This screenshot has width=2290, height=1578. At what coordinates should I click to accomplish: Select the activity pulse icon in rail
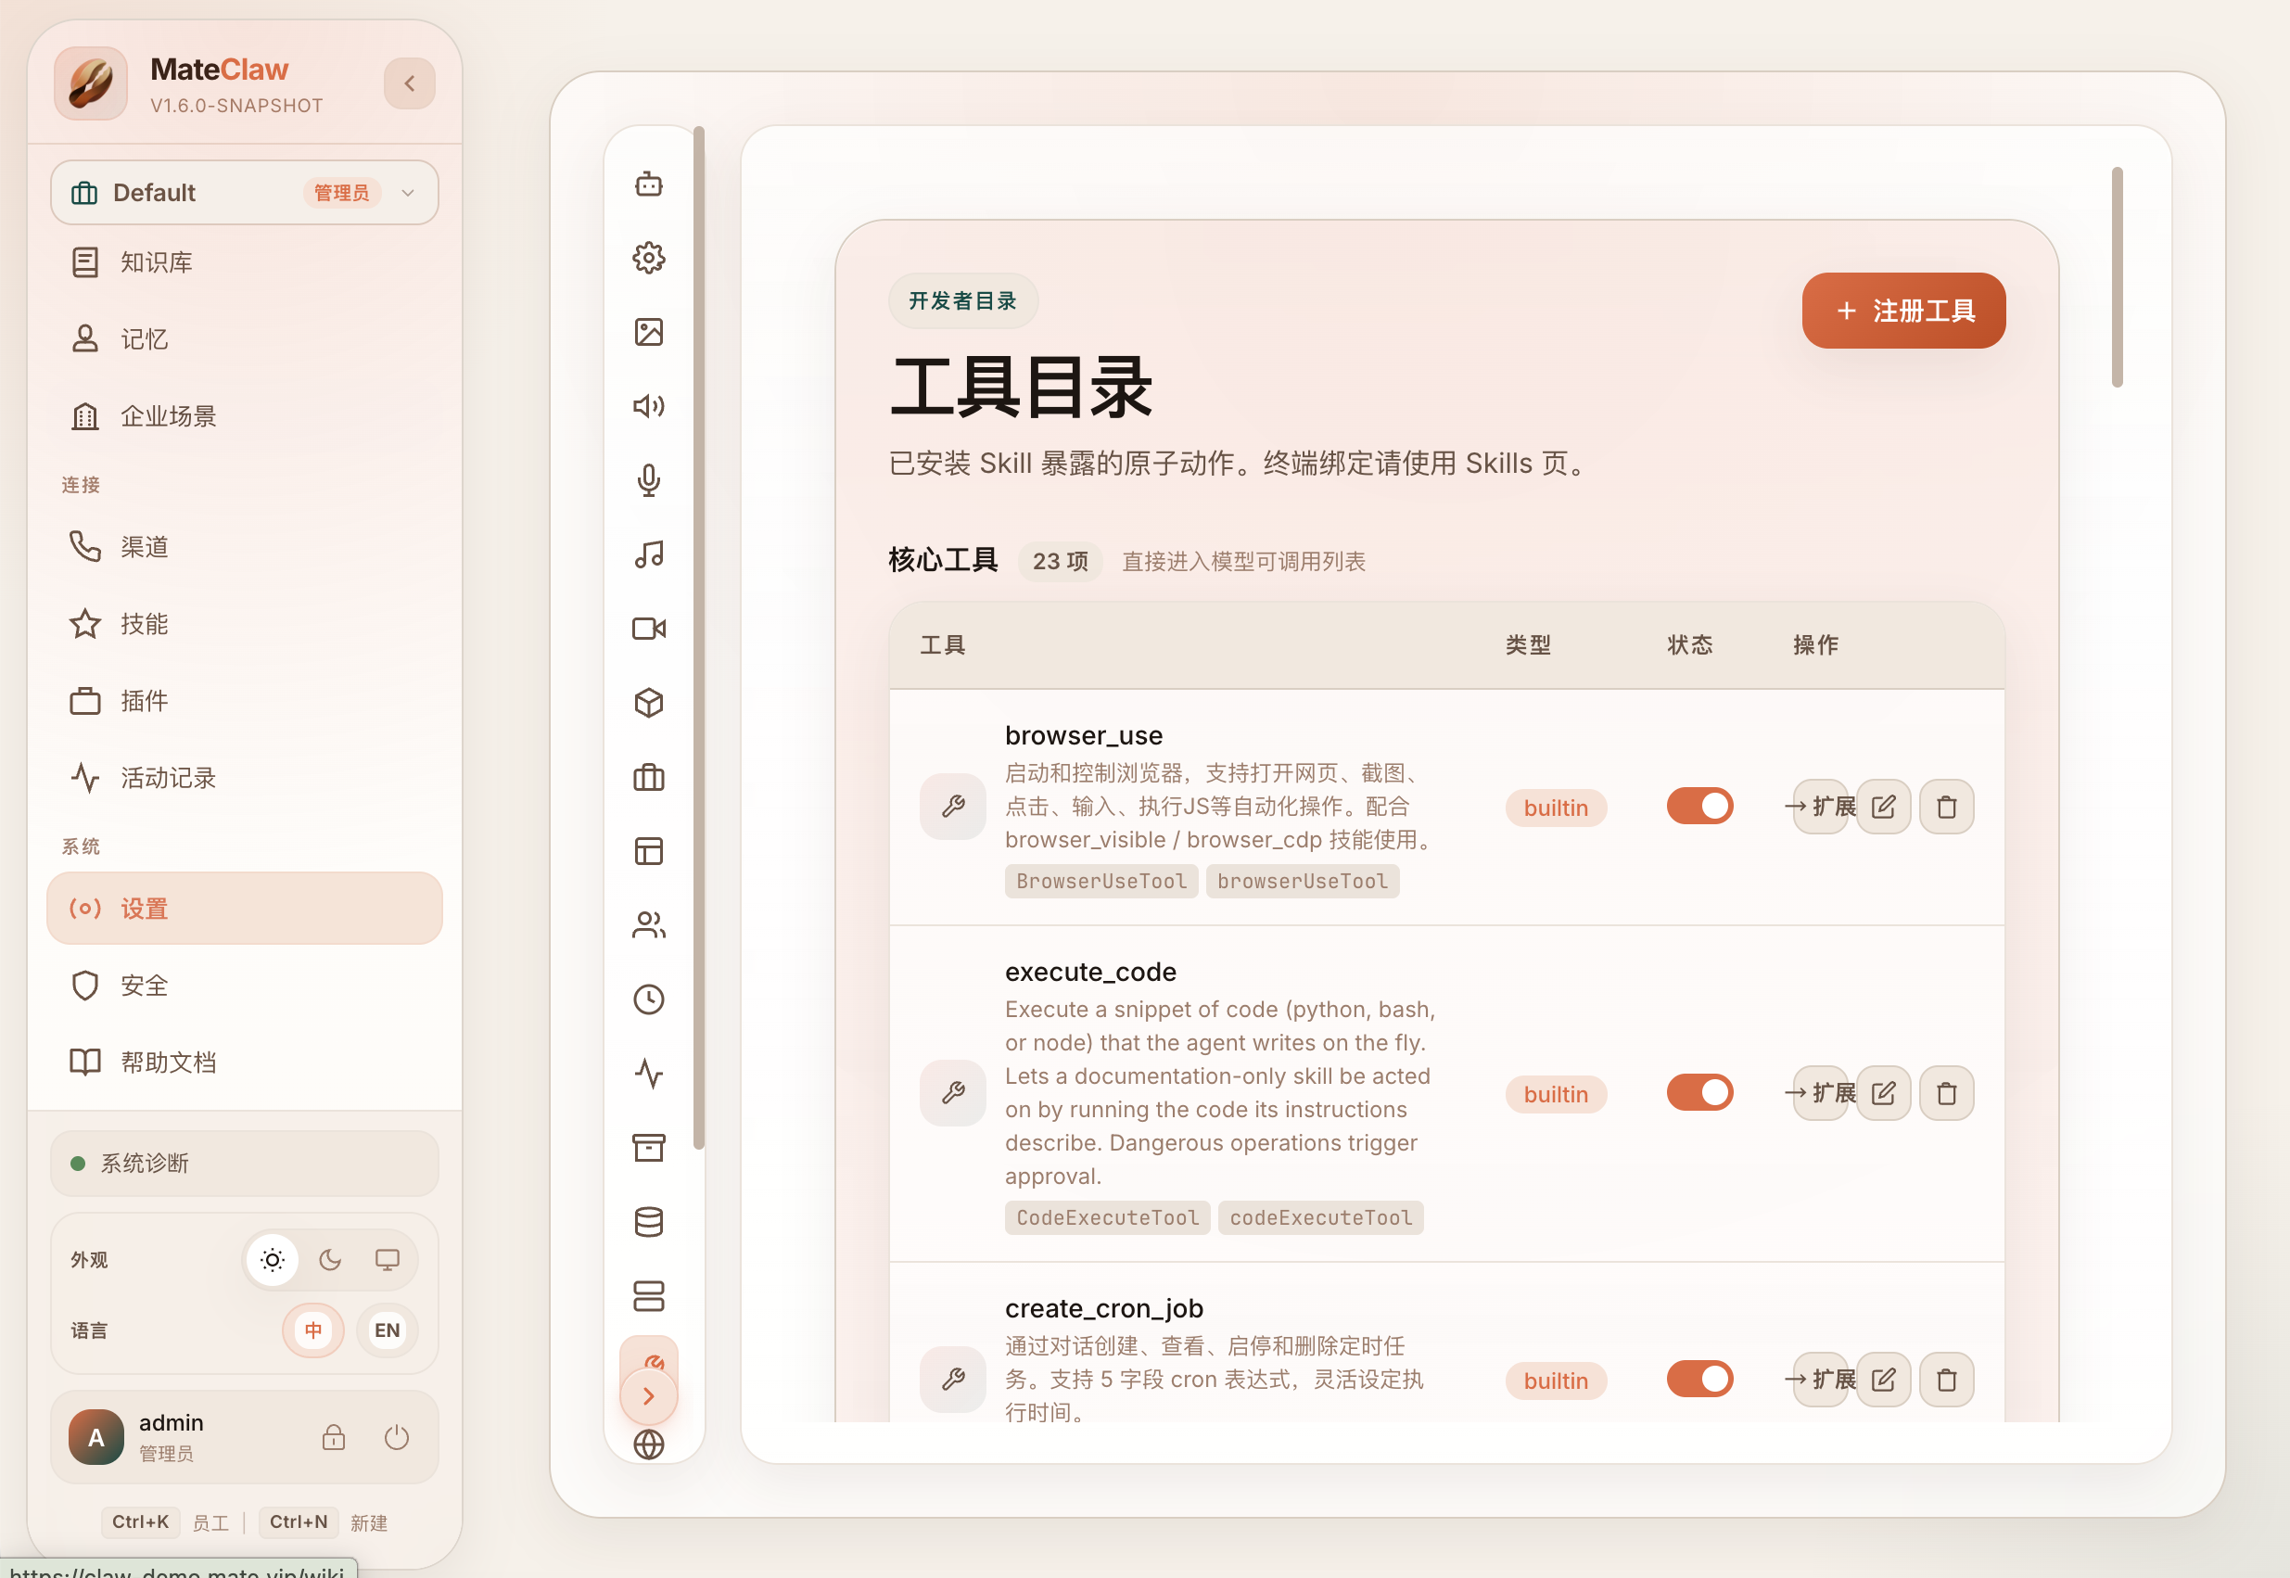point(649,1074)
